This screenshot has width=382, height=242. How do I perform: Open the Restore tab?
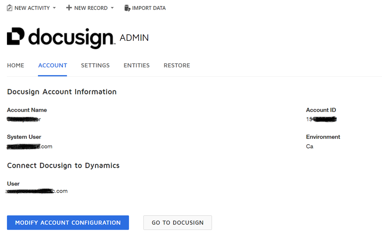pos(176,65)
